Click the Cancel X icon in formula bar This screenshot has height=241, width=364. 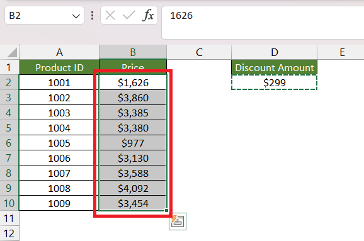click(x=110, y=16)
